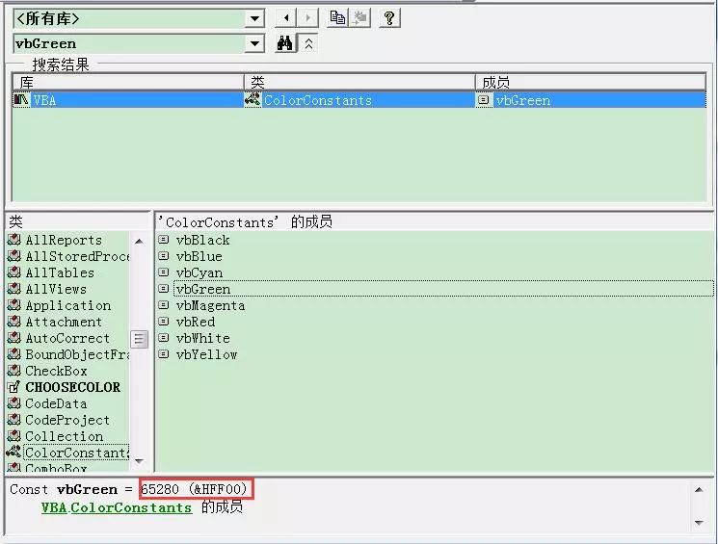This screenshot has width=718, height=544.
Task: Open help with the question mark icon
Action: 389,18
